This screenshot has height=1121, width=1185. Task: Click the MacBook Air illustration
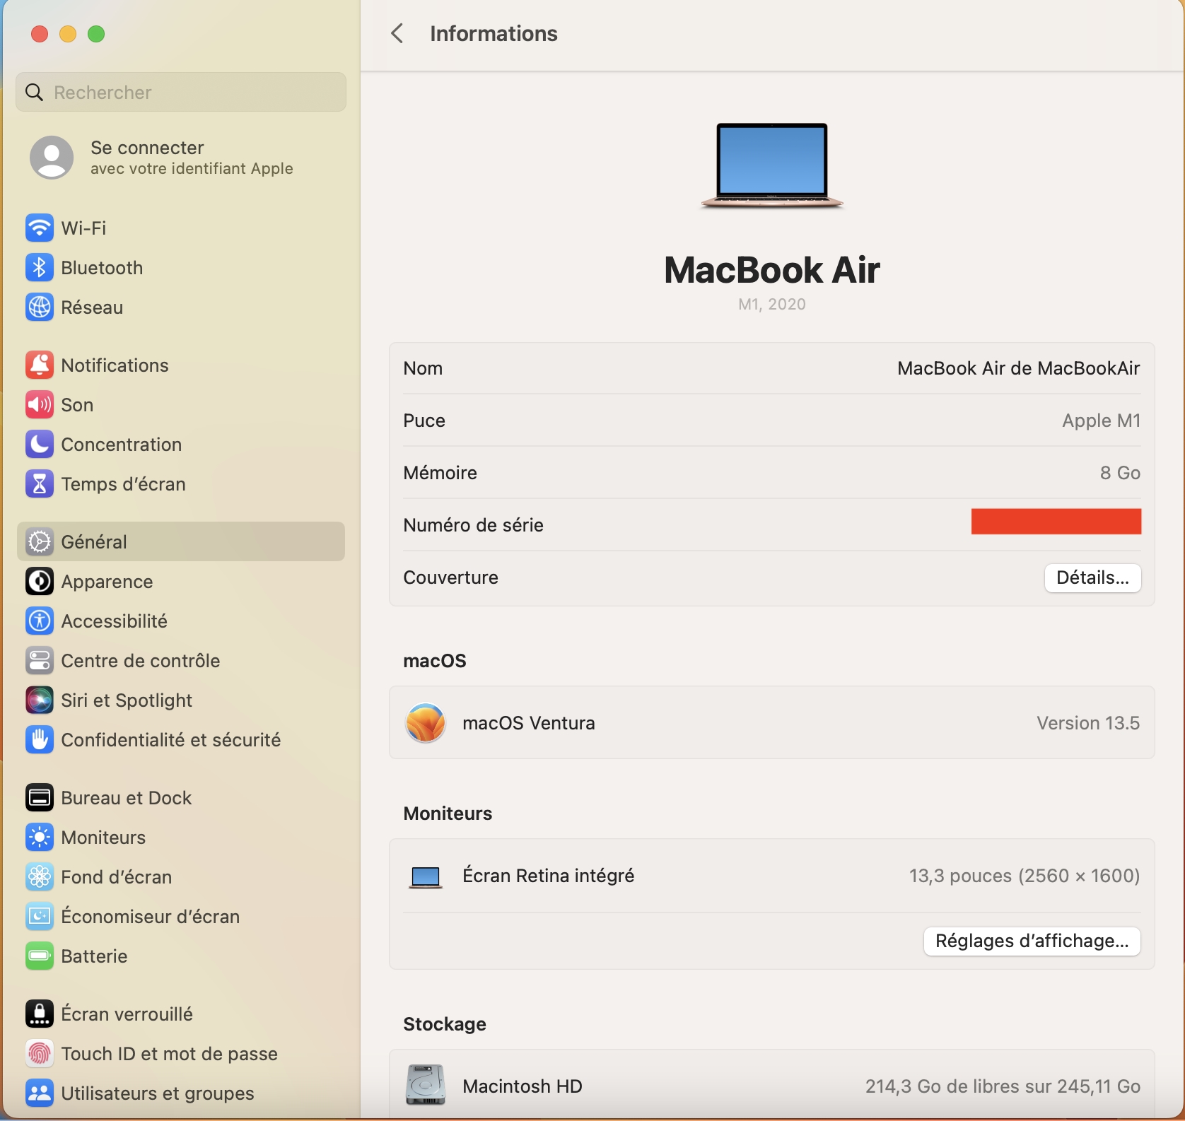[772, 166]
